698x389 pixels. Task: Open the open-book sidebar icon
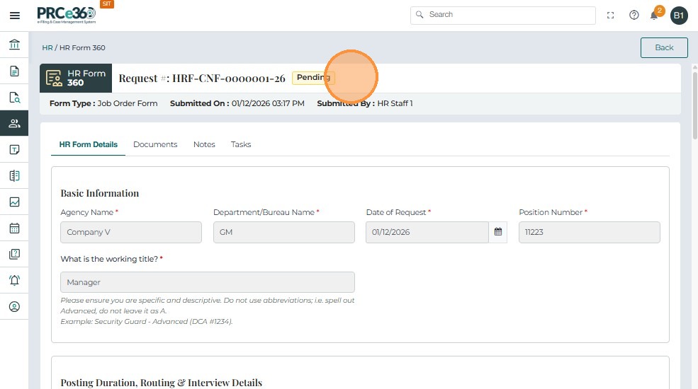pyautogui.click(x=14, y=176)
